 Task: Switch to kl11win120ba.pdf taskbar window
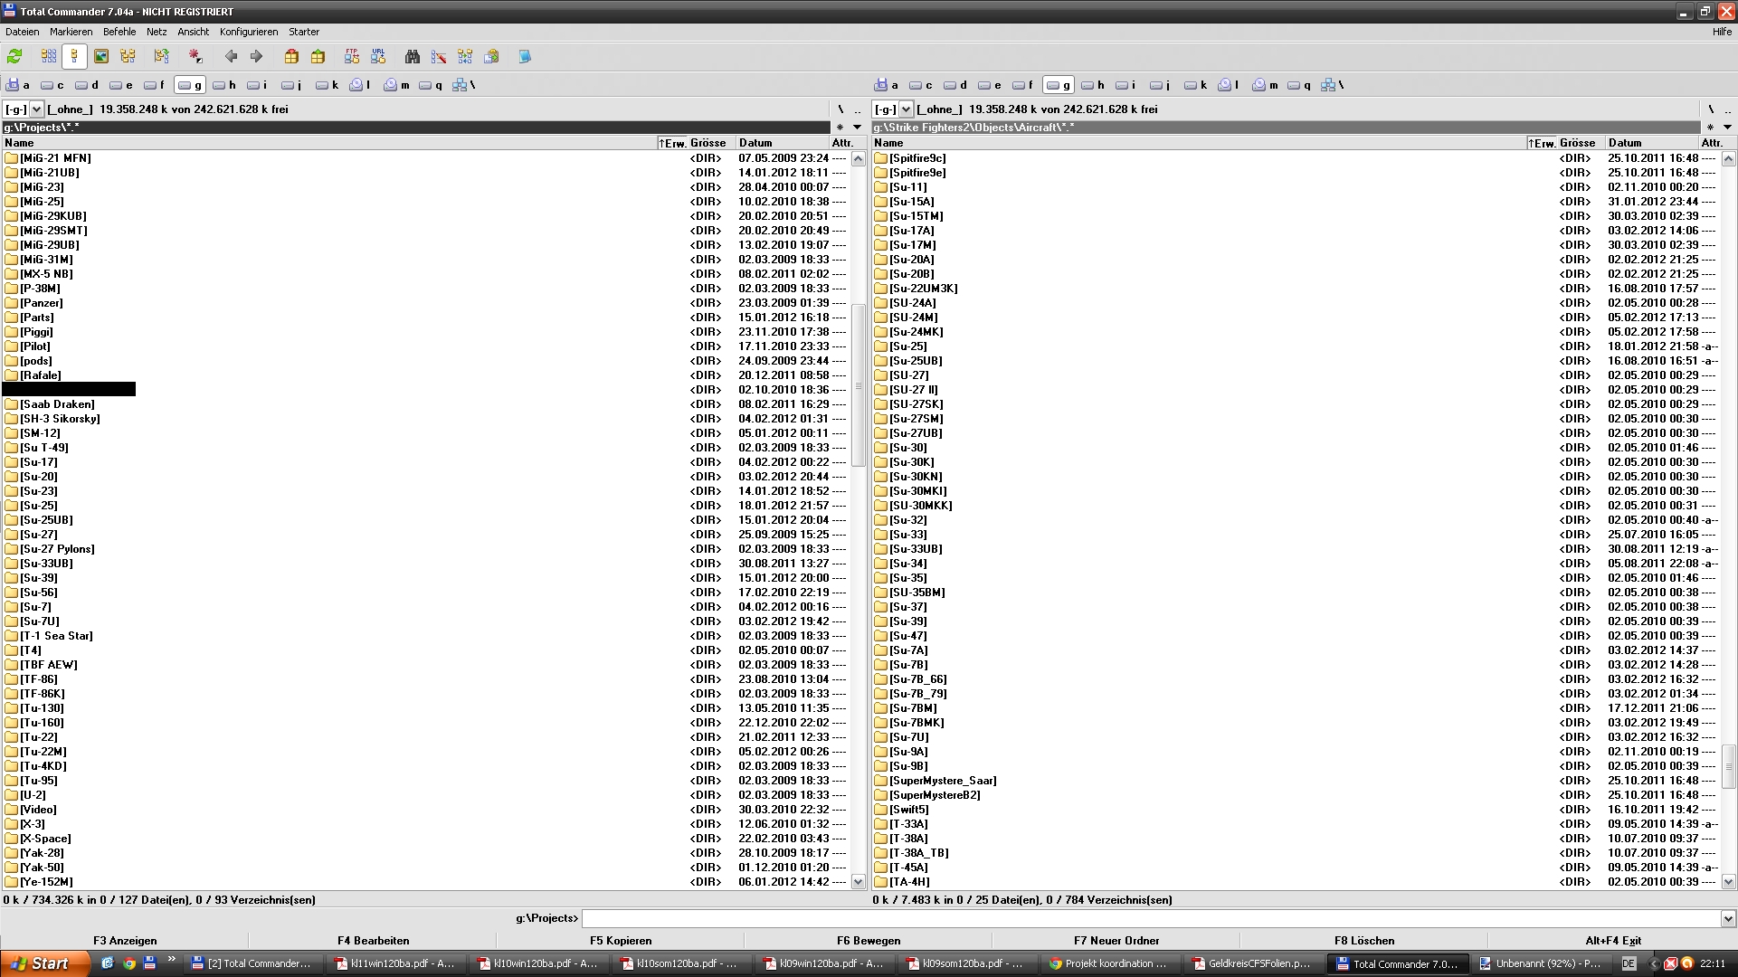tap(394, 964)
